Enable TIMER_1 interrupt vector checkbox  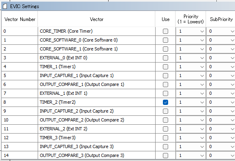click(165, 67)
